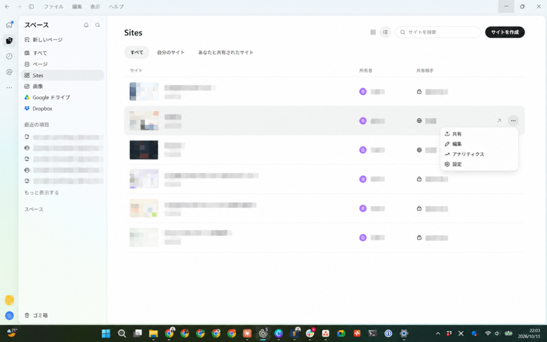Click the notification bell in the スペース header
The width and height of the screenshot is (547, 342).
[x=86, y=25]
